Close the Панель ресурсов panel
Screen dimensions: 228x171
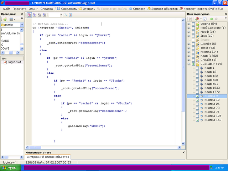[226, 14]
